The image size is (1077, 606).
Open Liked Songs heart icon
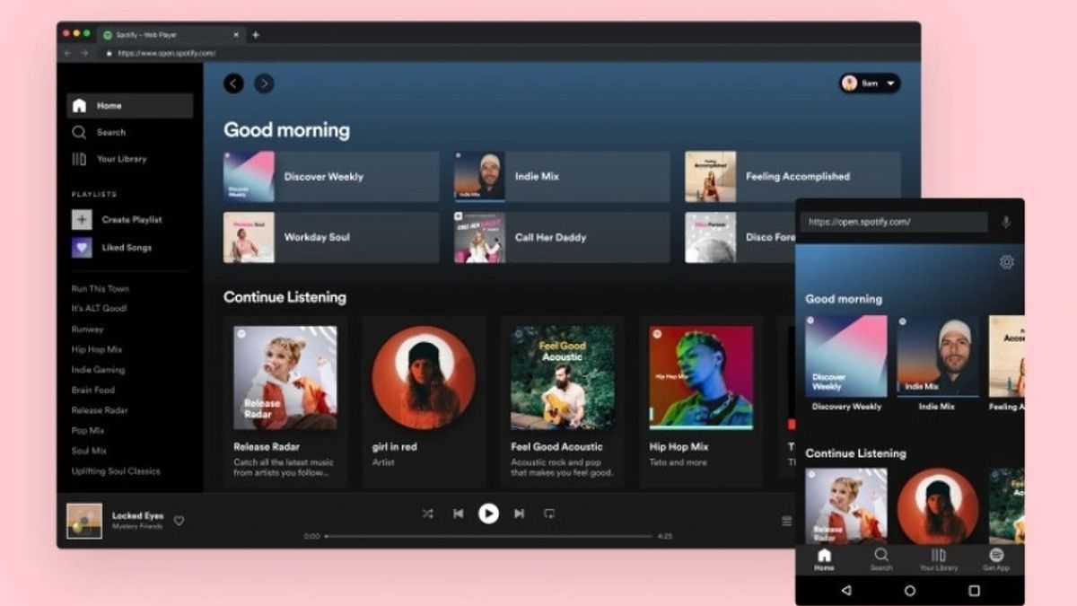tap(82, 248)
